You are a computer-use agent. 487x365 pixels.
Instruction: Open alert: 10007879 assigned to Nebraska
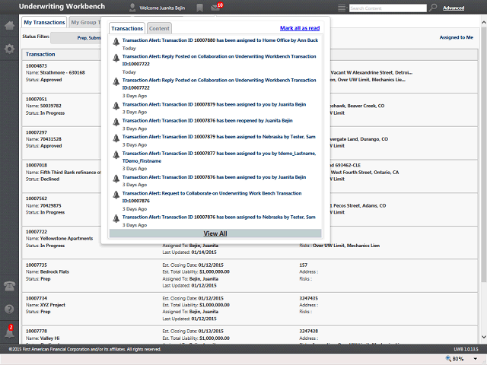click(x=219, y=137)
